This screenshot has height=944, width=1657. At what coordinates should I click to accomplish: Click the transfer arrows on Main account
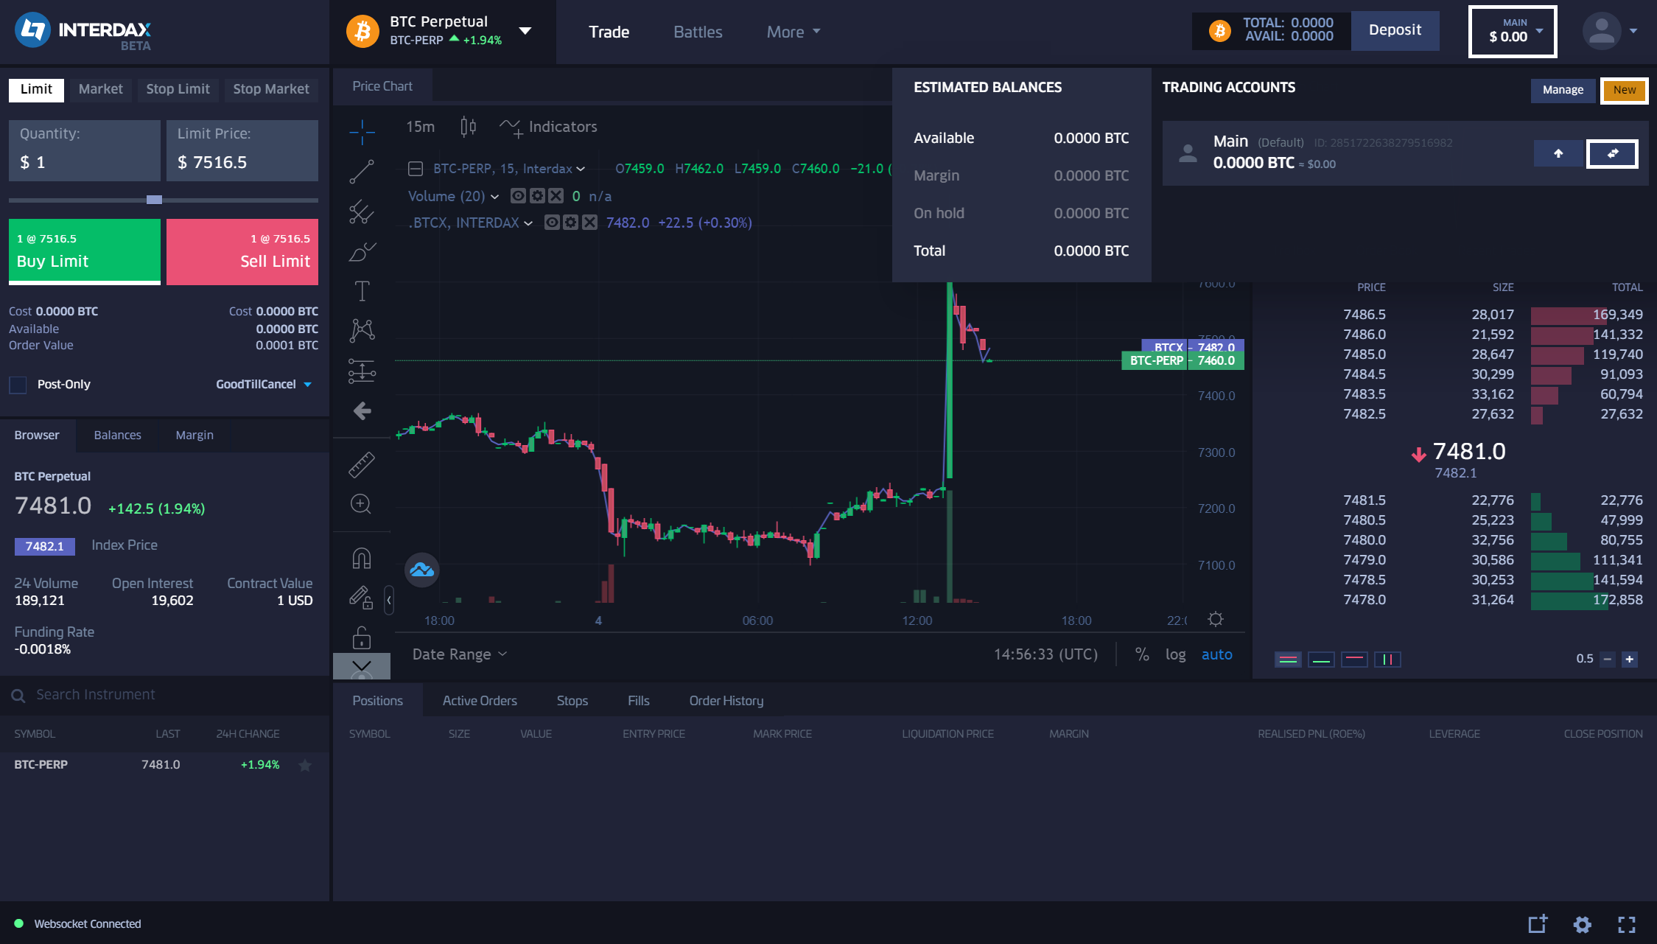click(1612, 153)
